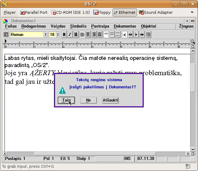Click the horizontal scrollbar right arrow

click(188, 154)
